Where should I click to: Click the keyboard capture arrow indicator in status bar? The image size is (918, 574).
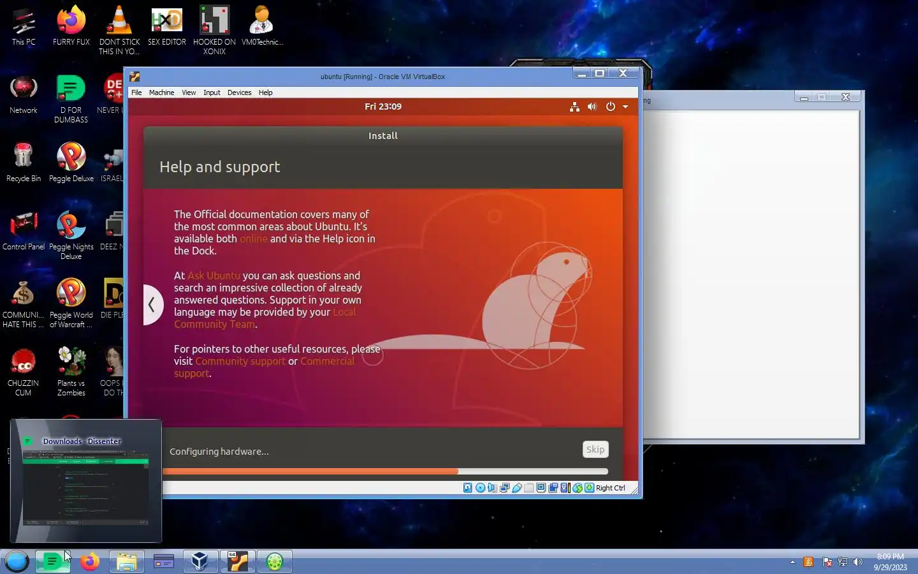click(x=590, y=488)
